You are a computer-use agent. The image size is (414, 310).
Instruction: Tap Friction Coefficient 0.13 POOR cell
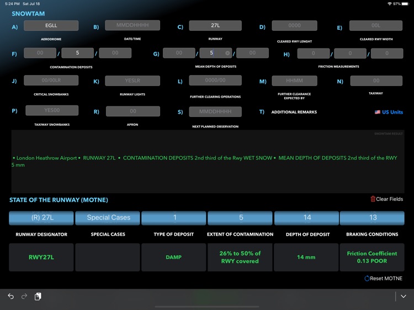coord(372,257)
